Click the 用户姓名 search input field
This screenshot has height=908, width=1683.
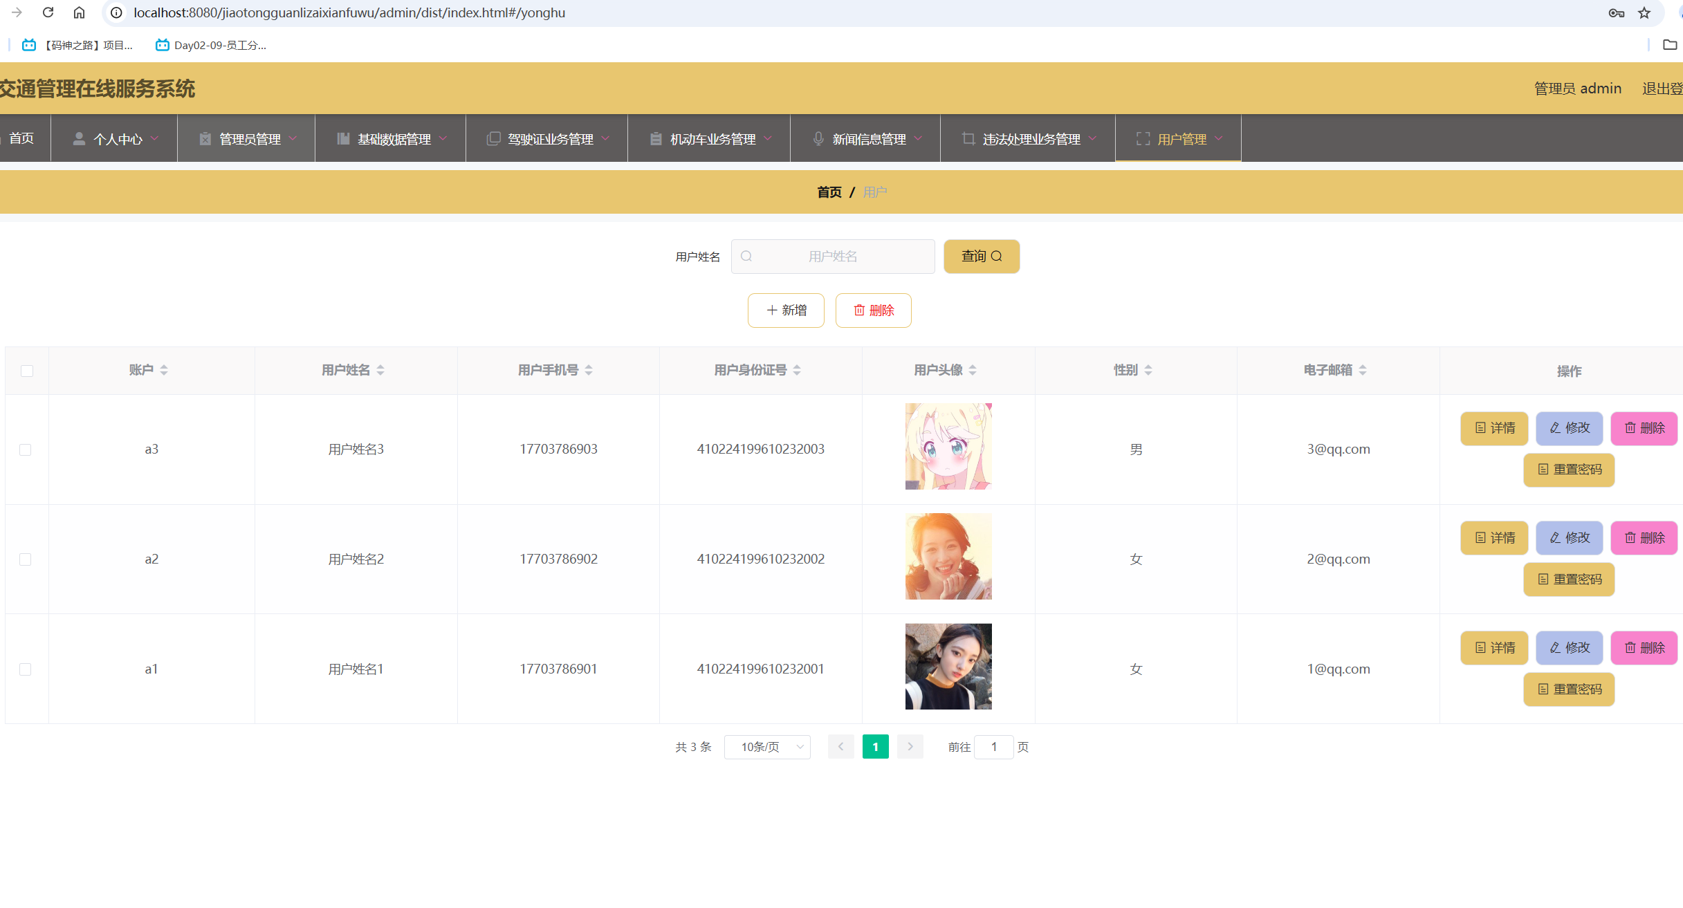coord(832,257)
